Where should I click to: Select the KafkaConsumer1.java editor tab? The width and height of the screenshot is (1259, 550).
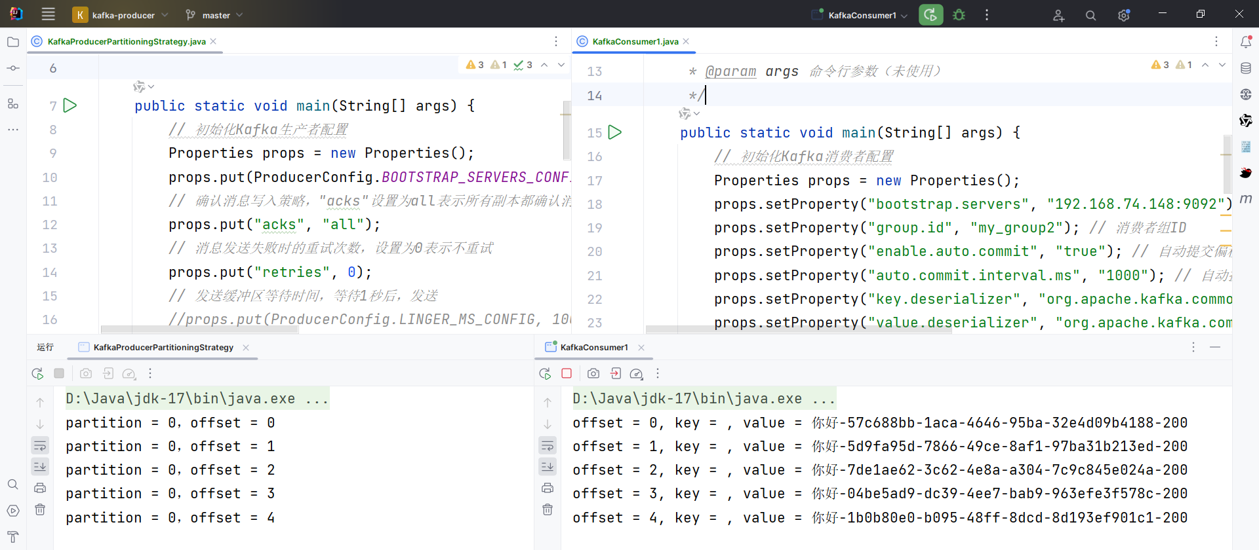635,41
